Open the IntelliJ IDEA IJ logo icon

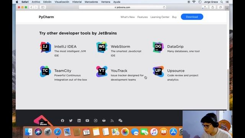[x=46, y=47]
